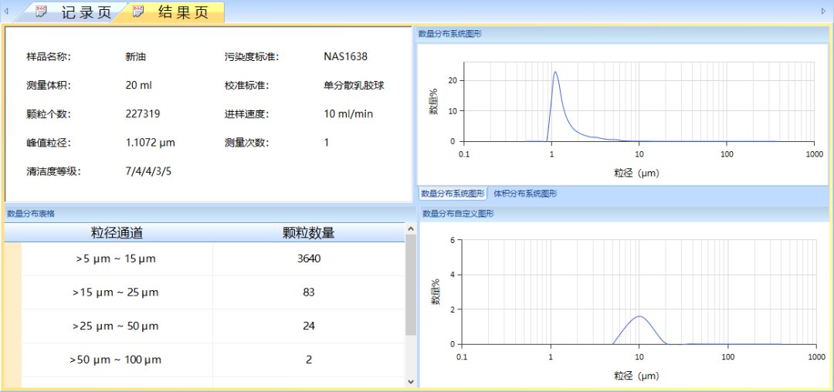Click the particle count cell showing 3640
834x392 pixels.
[308, 259]
